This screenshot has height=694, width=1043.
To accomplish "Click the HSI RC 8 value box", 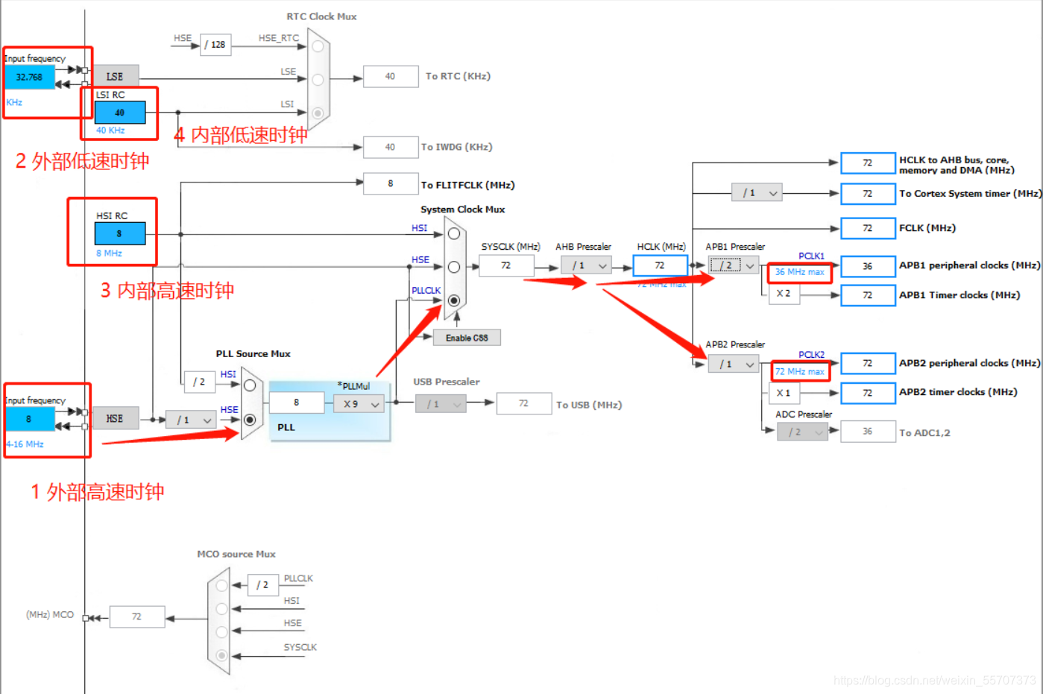I will point(120,233).
